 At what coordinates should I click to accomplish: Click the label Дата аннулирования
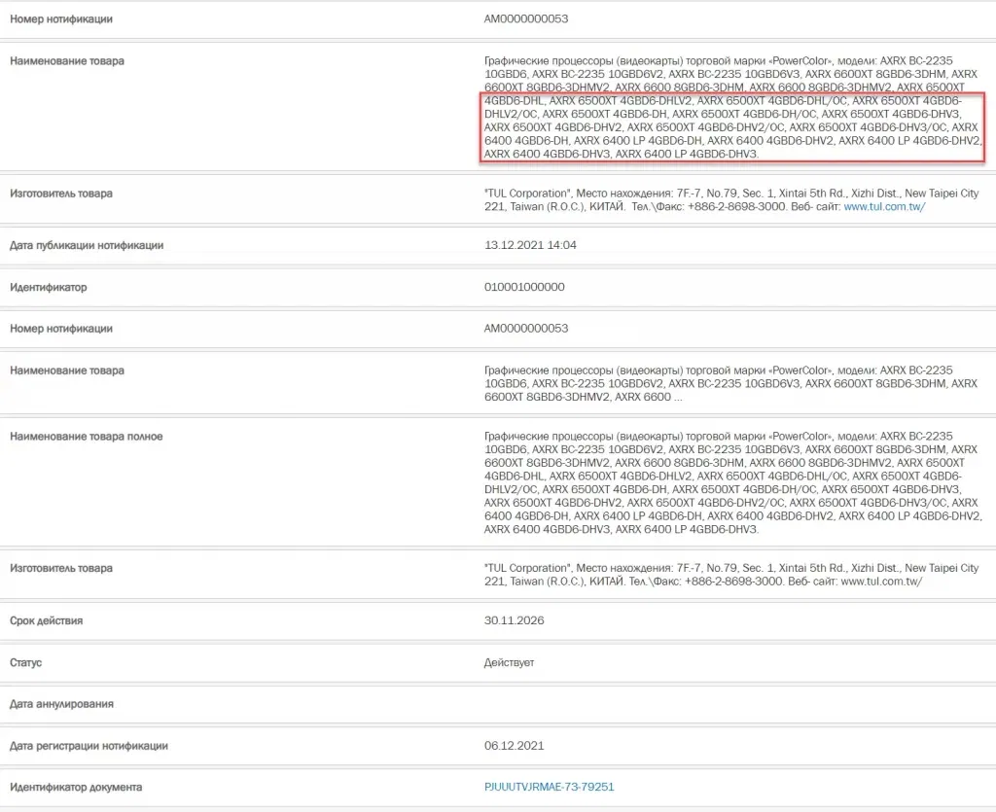point(61,704)
